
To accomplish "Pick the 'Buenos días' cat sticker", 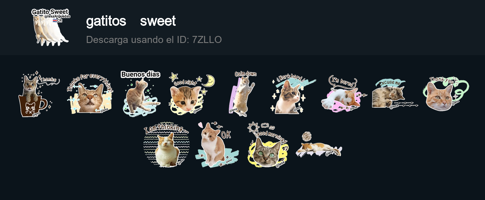I will (141, 94).
